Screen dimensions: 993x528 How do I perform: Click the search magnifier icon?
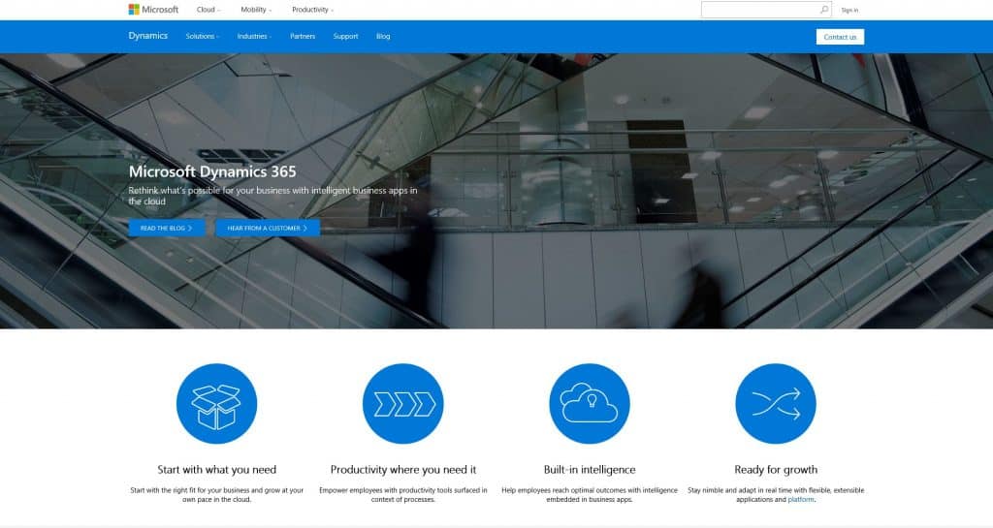point(824,10)
